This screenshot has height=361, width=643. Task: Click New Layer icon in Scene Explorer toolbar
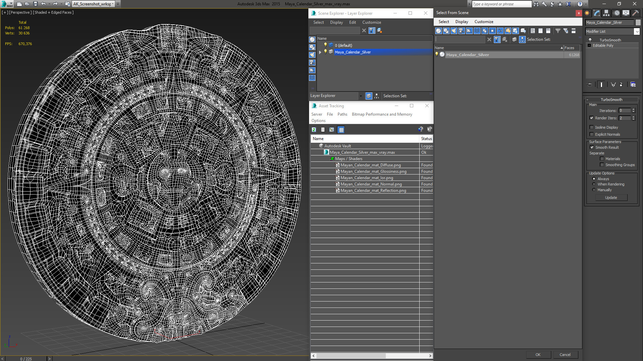(x=379, y=30)
